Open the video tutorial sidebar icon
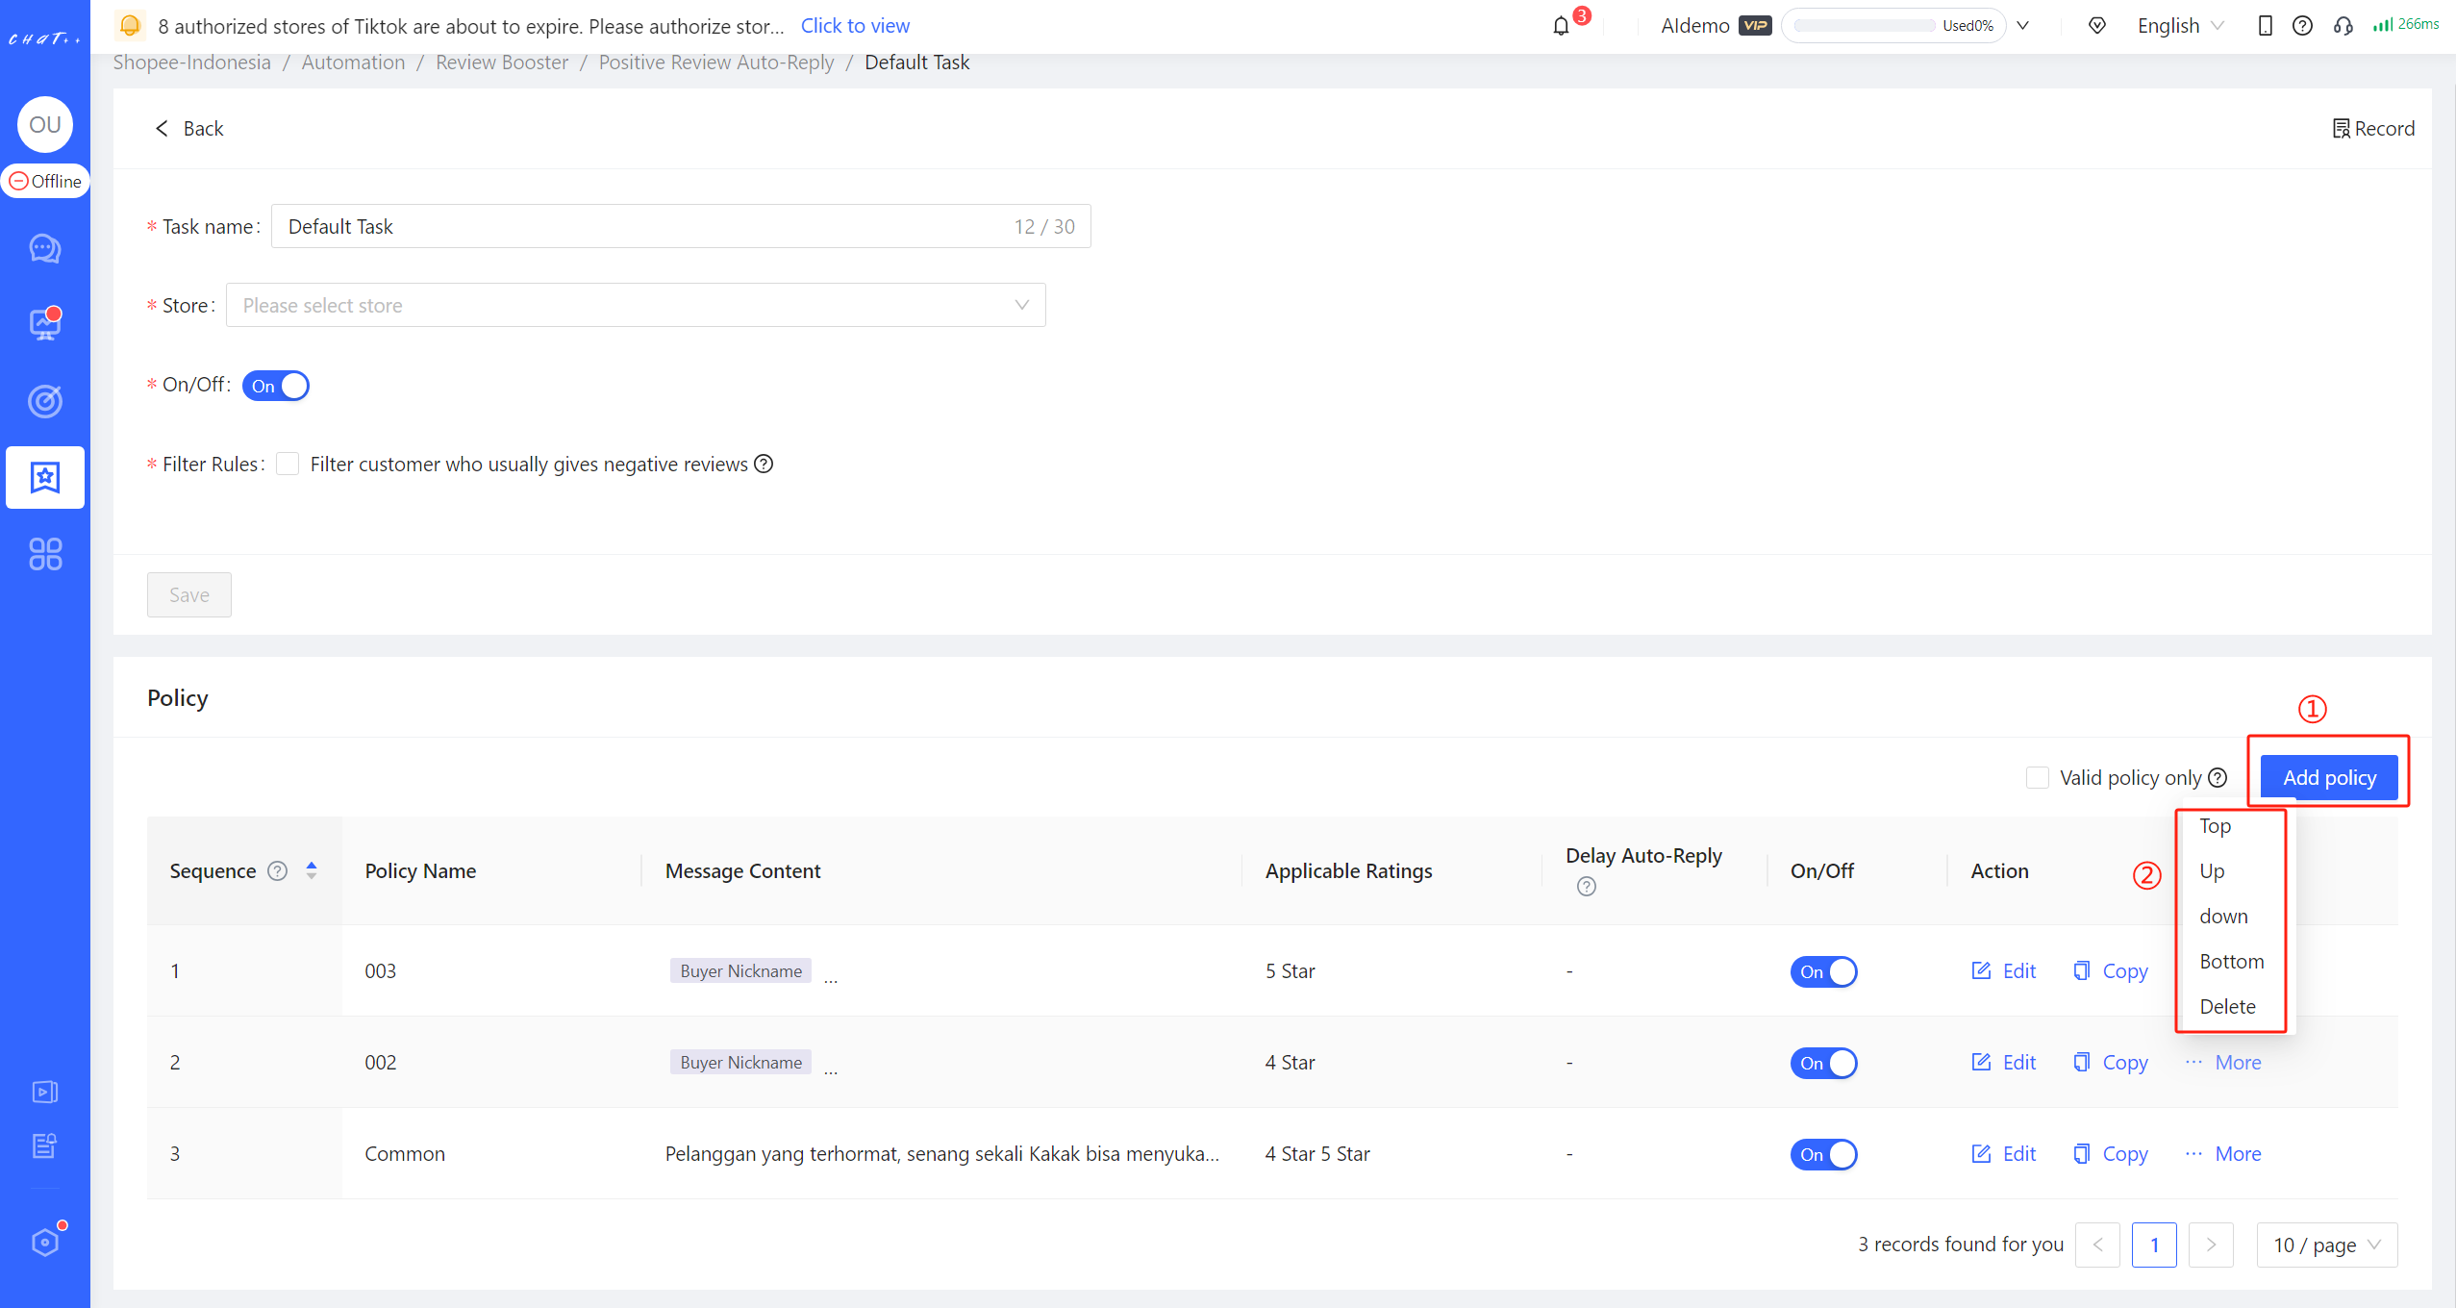This screenshot has width=2456, height=1308. click(45, 1092)
